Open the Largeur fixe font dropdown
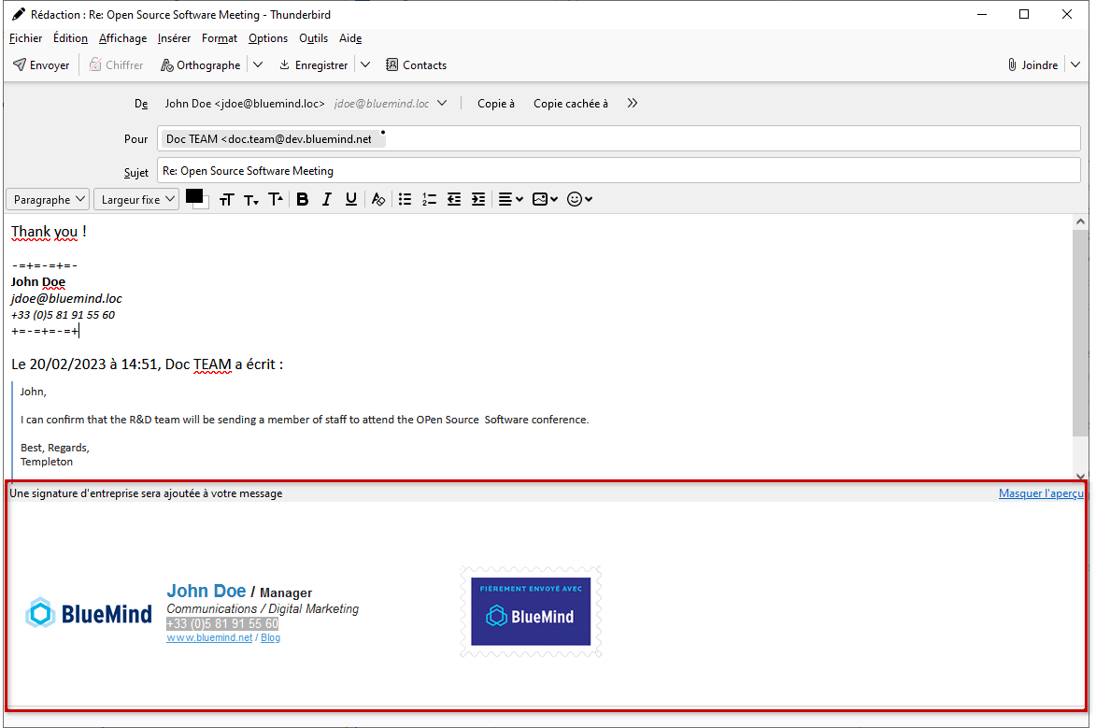 [136, 199]
